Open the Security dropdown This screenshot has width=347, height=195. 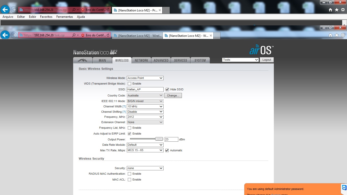pos(145,168)
